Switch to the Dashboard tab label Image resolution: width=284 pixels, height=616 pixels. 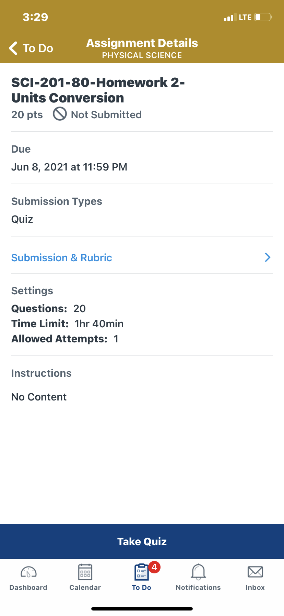28,587
